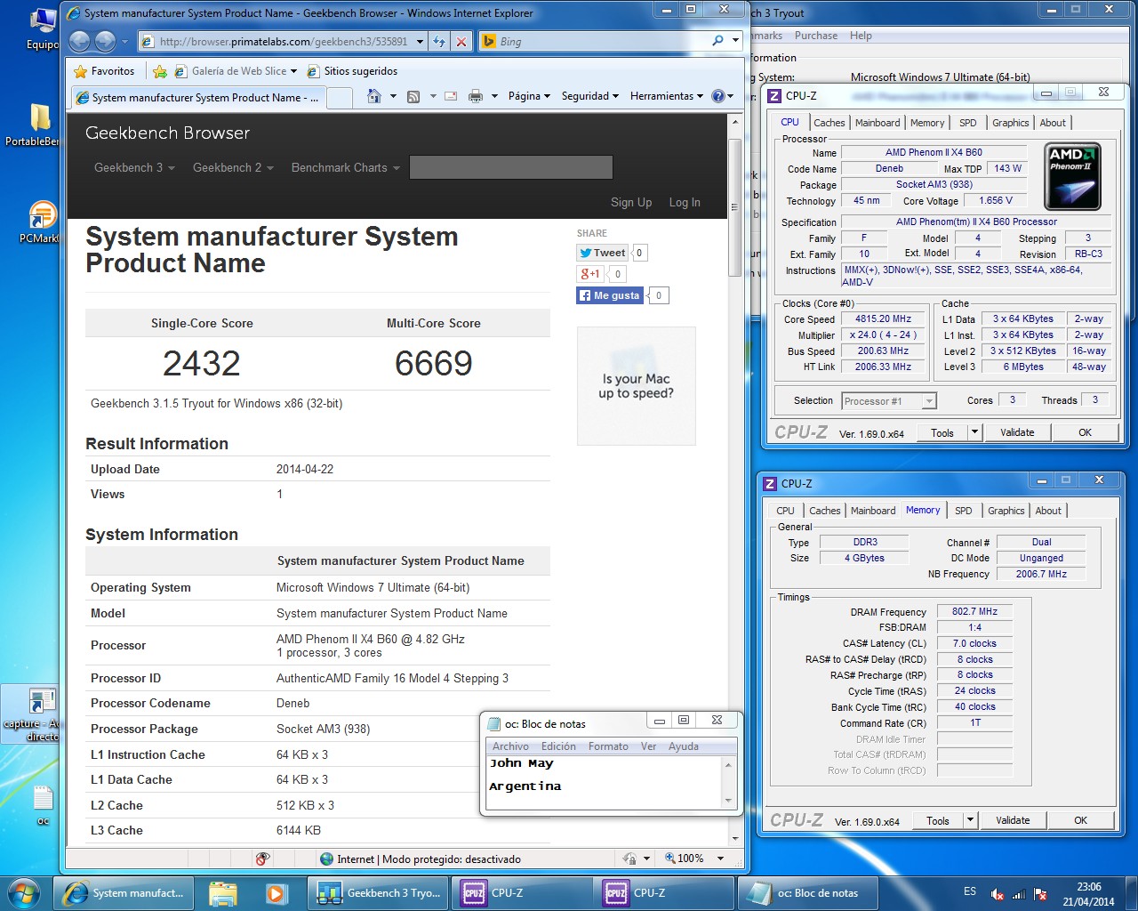Image resolution: width=1138 pixels, height=911 pixels.
Task: Stop loading with the red X icon
Action: coord(461,41)
